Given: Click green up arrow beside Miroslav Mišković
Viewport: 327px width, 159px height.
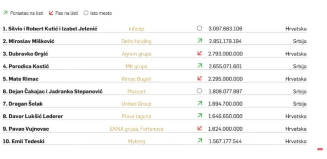Looking at the screenshot, I should (x=200, y=41).
